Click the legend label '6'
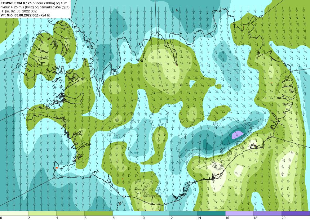 click(x=86, y=218)
